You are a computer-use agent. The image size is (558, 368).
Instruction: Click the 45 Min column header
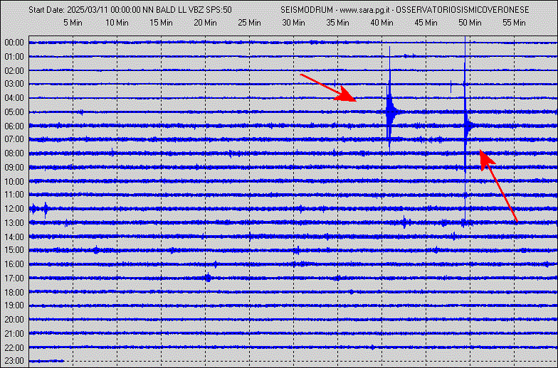[x=426, y=23]
